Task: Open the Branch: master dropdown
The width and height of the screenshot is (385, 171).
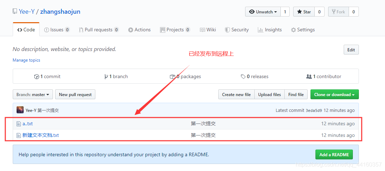Action: (33, 94)
